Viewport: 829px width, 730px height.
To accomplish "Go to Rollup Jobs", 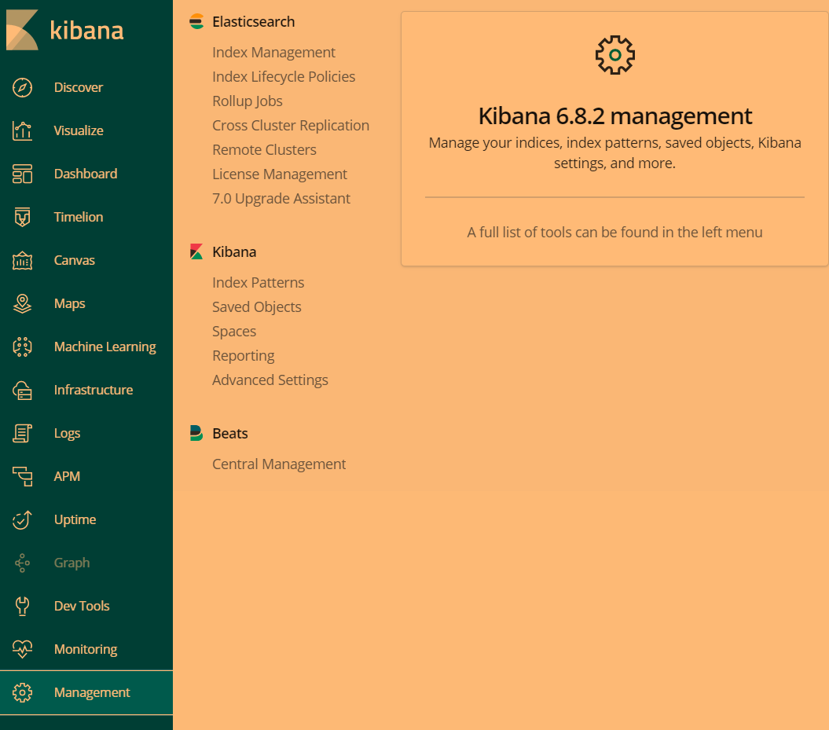I will pos(248,101).
